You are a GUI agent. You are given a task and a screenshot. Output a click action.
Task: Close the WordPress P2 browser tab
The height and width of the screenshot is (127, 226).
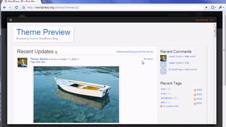pos(38,1)
